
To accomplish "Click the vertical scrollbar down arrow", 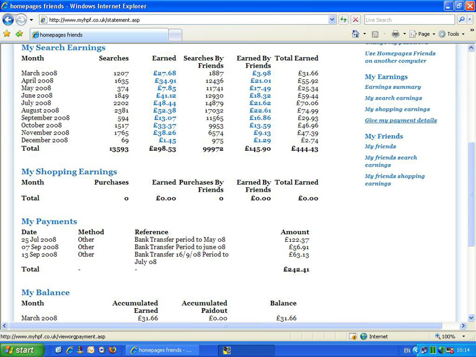I will coord(471,318).
